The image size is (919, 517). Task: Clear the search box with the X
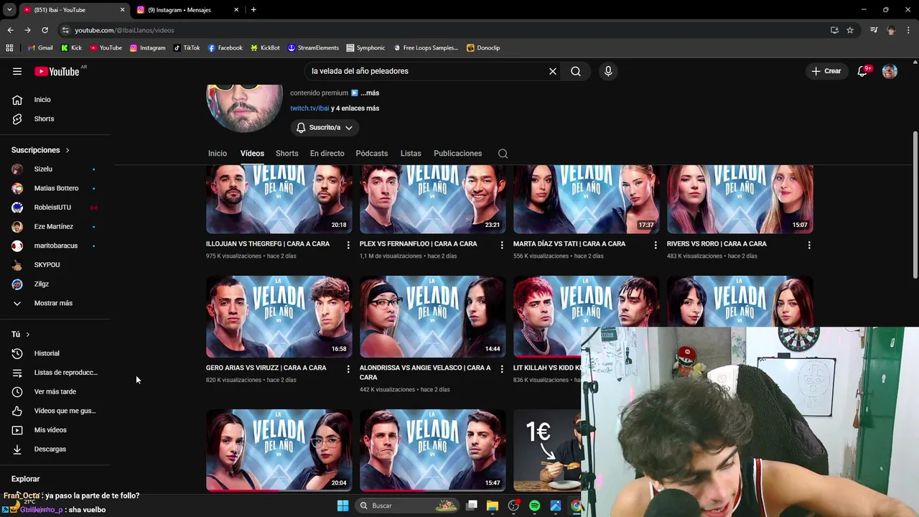pos(553,71)
